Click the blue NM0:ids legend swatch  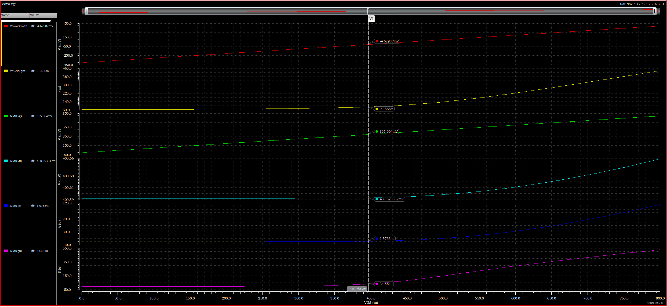[x=6, y=206]
